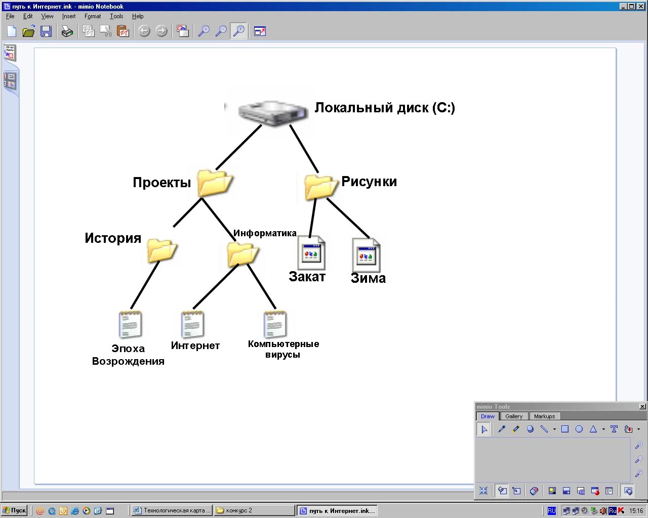Select the Закат image file icon
The height and width of the screenshot is (518, 648).
pos(312,253)
